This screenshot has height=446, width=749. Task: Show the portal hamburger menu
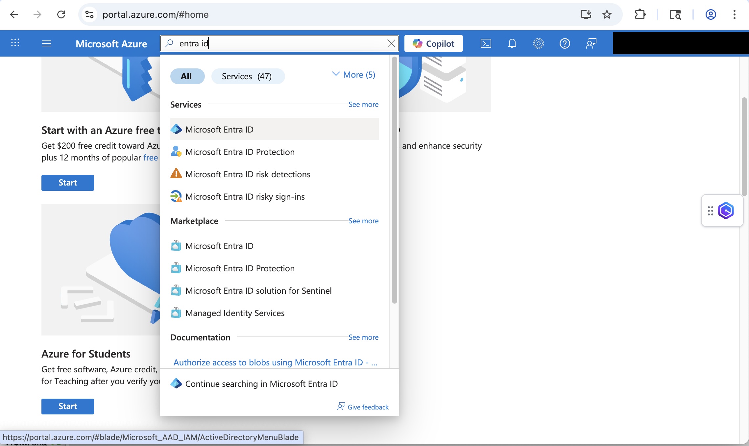[x=47, y=43]
